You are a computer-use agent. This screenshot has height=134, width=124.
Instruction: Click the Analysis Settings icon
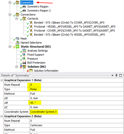click(24, 51)
